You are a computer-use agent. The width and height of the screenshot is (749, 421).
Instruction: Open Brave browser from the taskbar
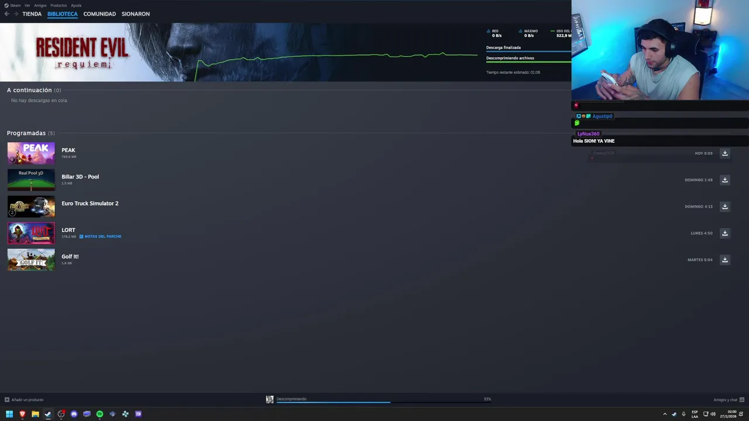(x=22, y=414)
